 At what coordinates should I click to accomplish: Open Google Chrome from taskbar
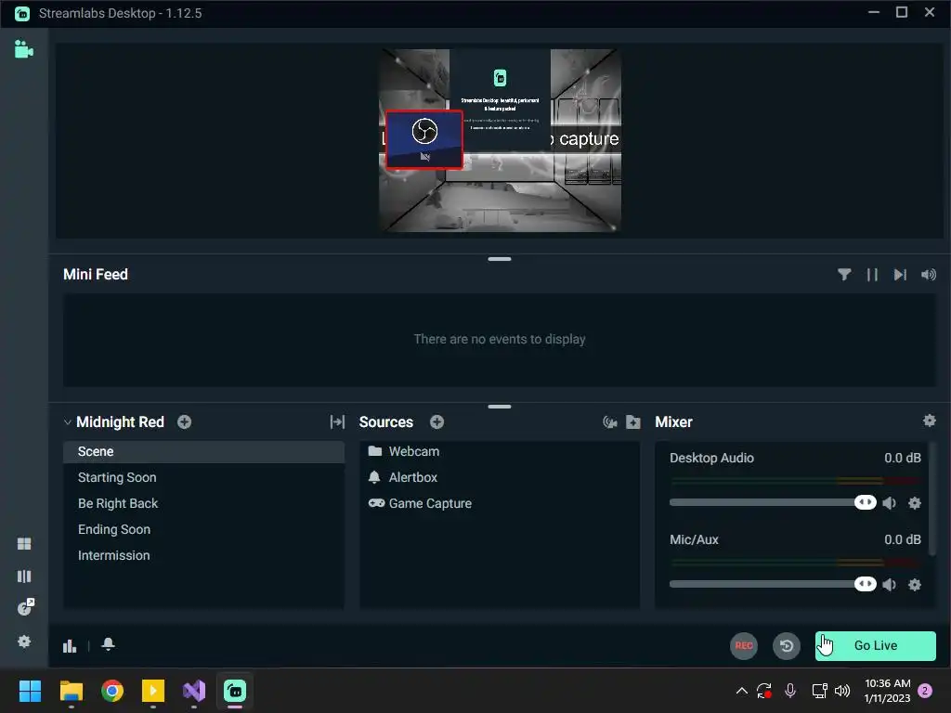112,691
